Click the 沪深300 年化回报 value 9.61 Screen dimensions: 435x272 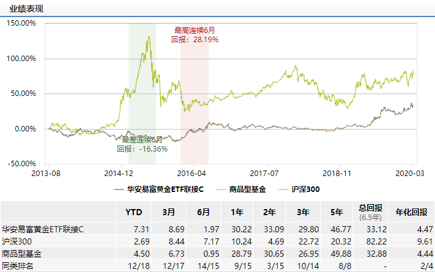coord(425,241)
